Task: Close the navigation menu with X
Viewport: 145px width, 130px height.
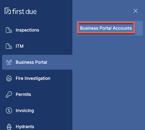Action: [135, 11]
